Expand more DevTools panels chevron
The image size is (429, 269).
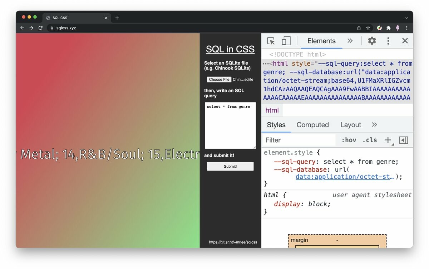[350, 41]
